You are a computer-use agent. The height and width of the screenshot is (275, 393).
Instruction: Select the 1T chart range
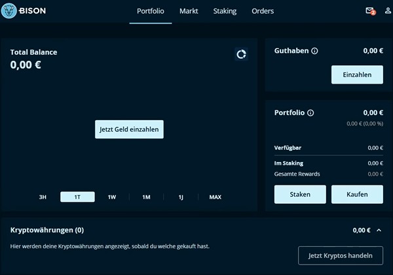[x=77, y=197]
